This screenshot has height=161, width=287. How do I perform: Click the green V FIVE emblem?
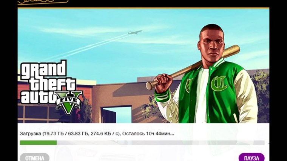point(69,102)
